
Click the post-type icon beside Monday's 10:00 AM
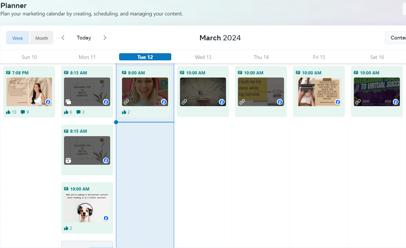coord(66,189)
